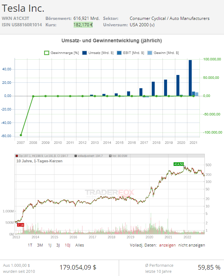The image size is (224, 276).
Task: Click the 2021 Umsatz revenue bar
Action: (190, 78)
